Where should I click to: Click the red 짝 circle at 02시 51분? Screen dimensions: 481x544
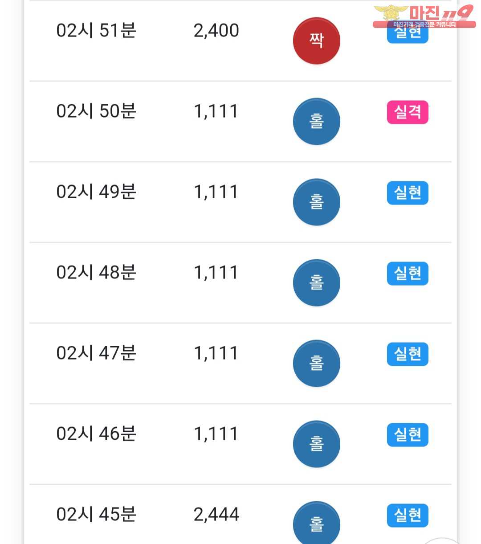pos(316,41)
